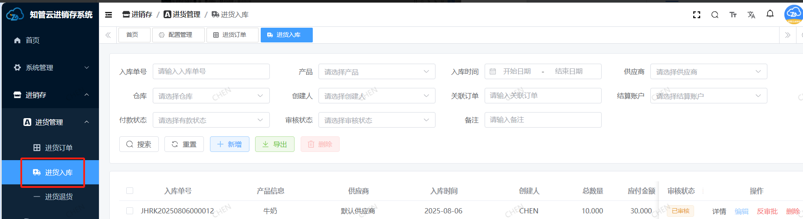Open the search magnifier in the header
This screenshot has width=803, height=219.
(x=715, y=15)
